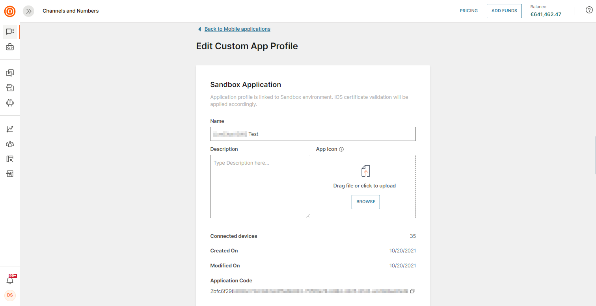The width and height of the screenshot is (596, 306).
Task: Open the people group icon
Action: pos(10,144)
